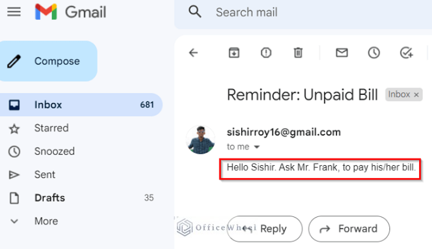Remove the Inbox label from email
This screenshot has width=432, height=249.
(x=416, y=95)
